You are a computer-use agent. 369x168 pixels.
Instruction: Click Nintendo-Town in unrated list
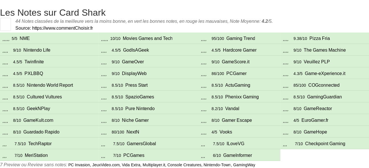[x=217, y=165]
